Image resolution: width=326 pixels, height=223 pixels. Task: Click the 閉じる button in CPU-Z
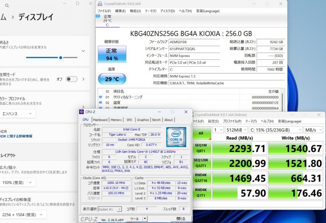181,219
